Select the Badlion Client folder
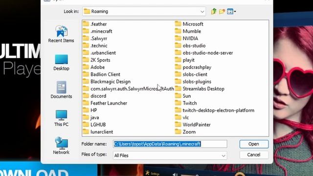Image resolution: width=313 pixels, height=176 pixels. (x=101, y=74)
